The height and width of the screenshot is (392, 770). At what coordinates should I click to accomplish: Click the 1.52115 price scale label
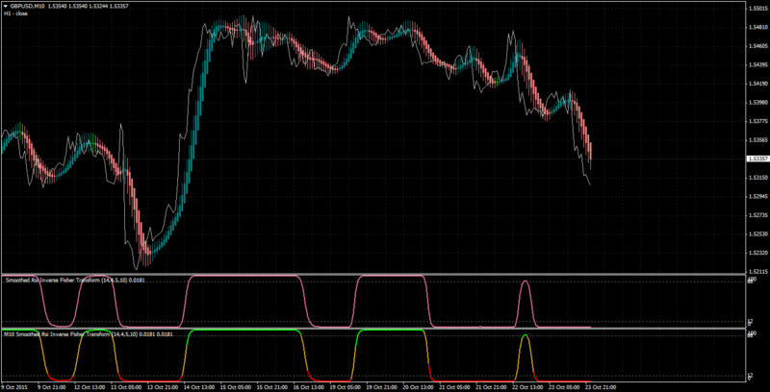point(756,272)
